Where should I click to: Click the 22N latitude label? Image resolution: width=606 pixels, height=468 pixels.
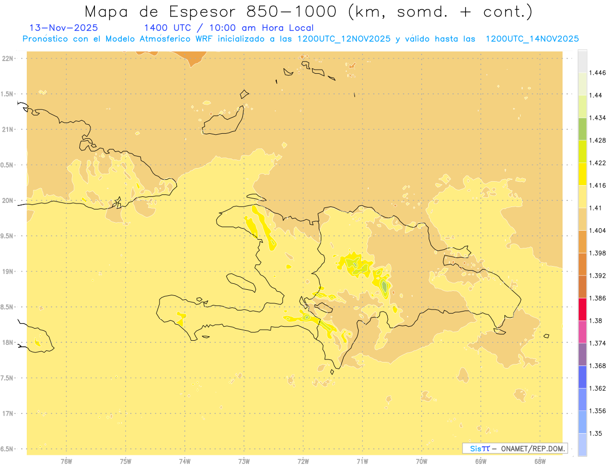[8, 58]
